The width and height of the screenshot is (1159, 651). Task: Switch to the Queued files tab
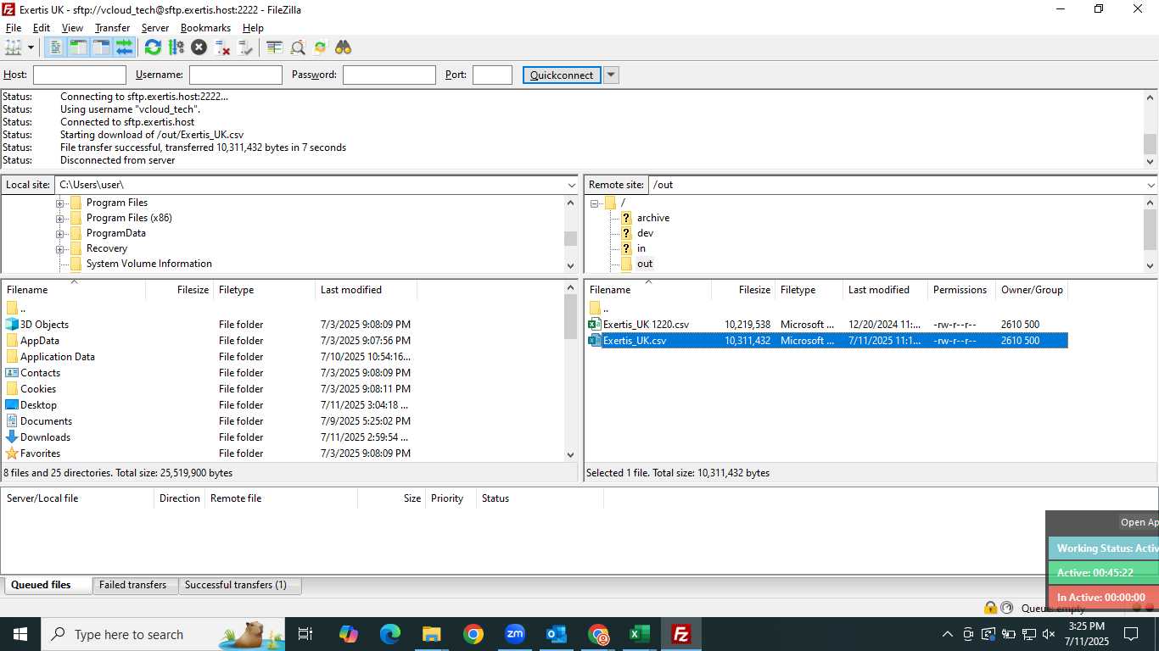[47, 585]
